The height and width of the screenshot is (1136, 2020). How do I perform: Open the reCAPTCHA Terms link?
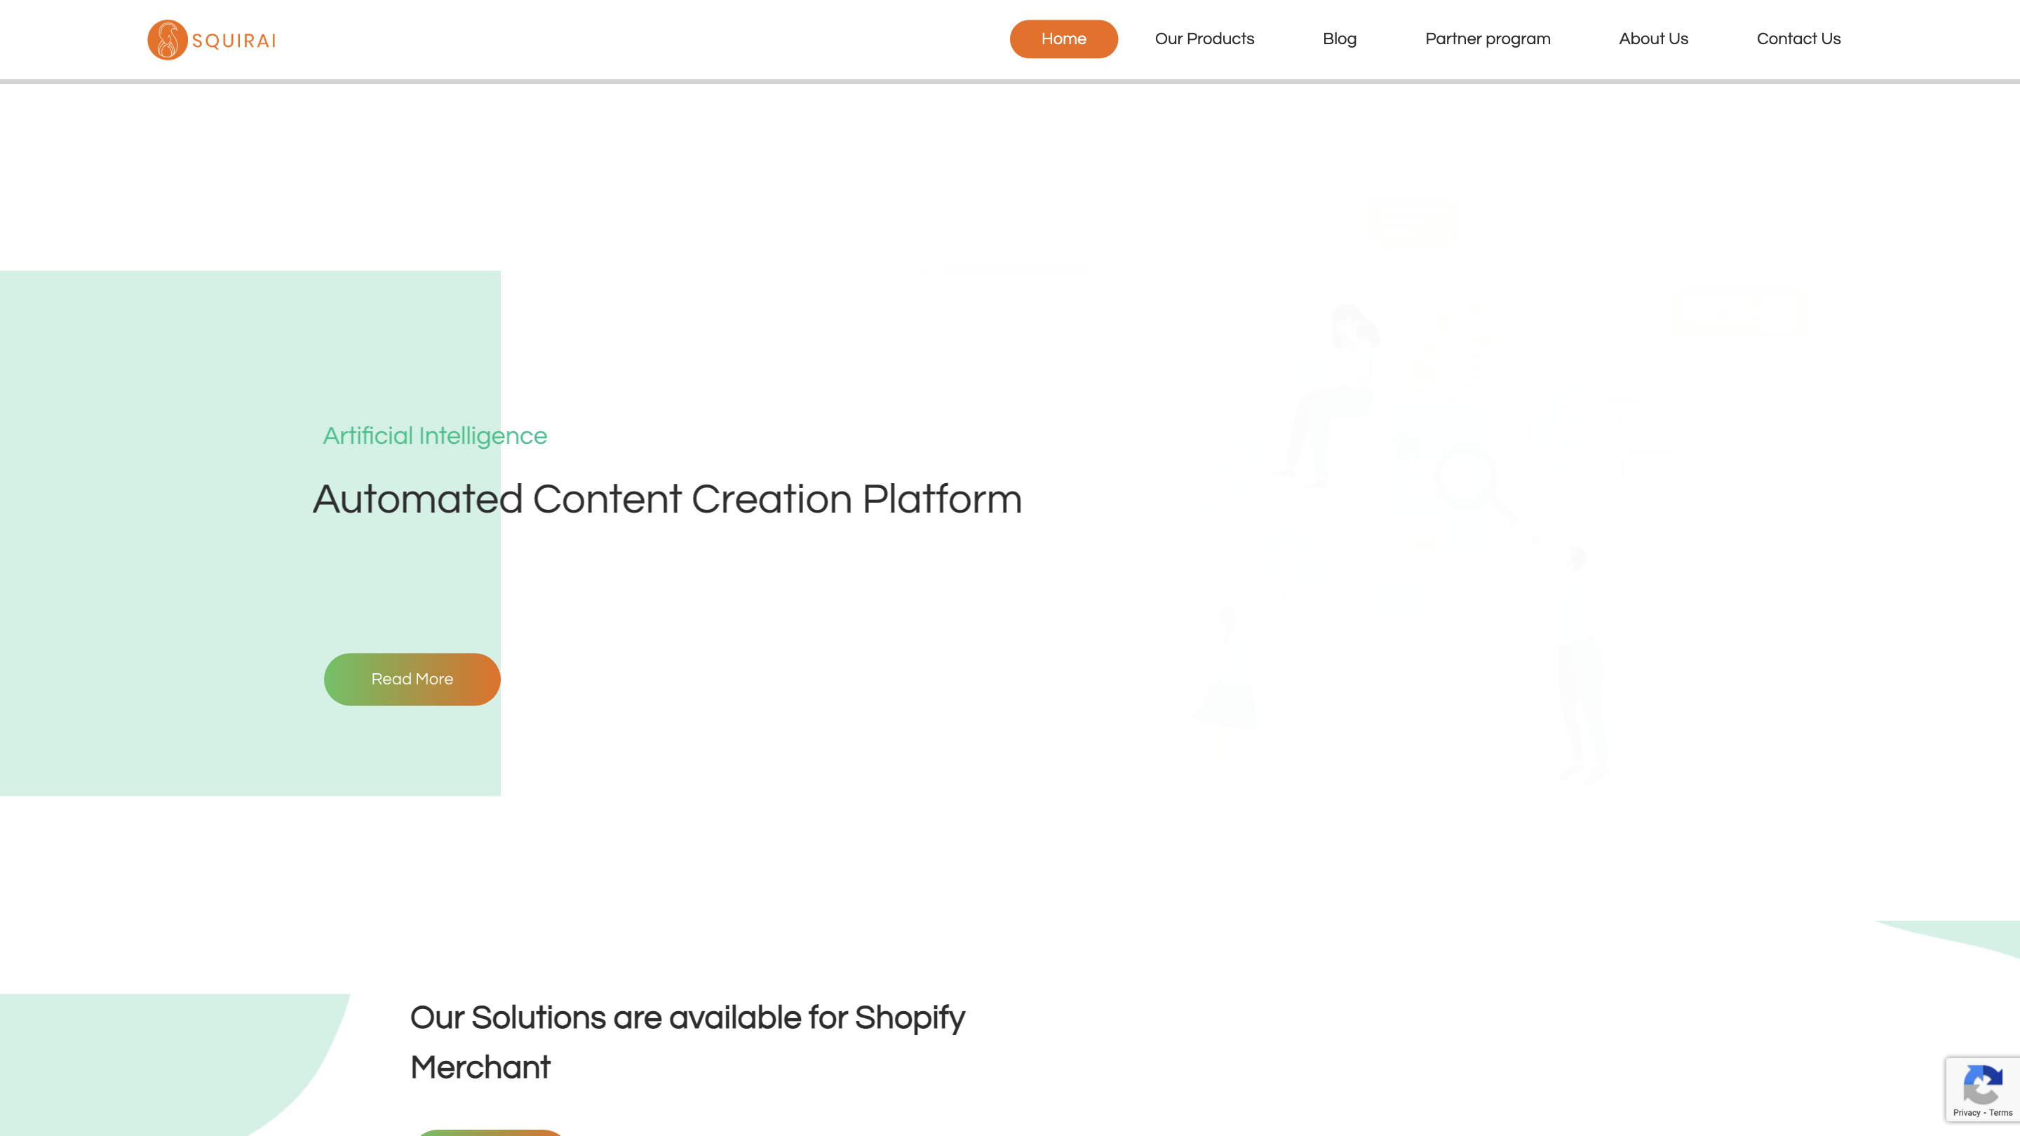click(2000, 1112)
